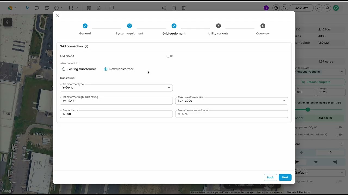Toggle equipment DC/AC switch
Viewport: 348px width, 195px height.
(339, 127)
